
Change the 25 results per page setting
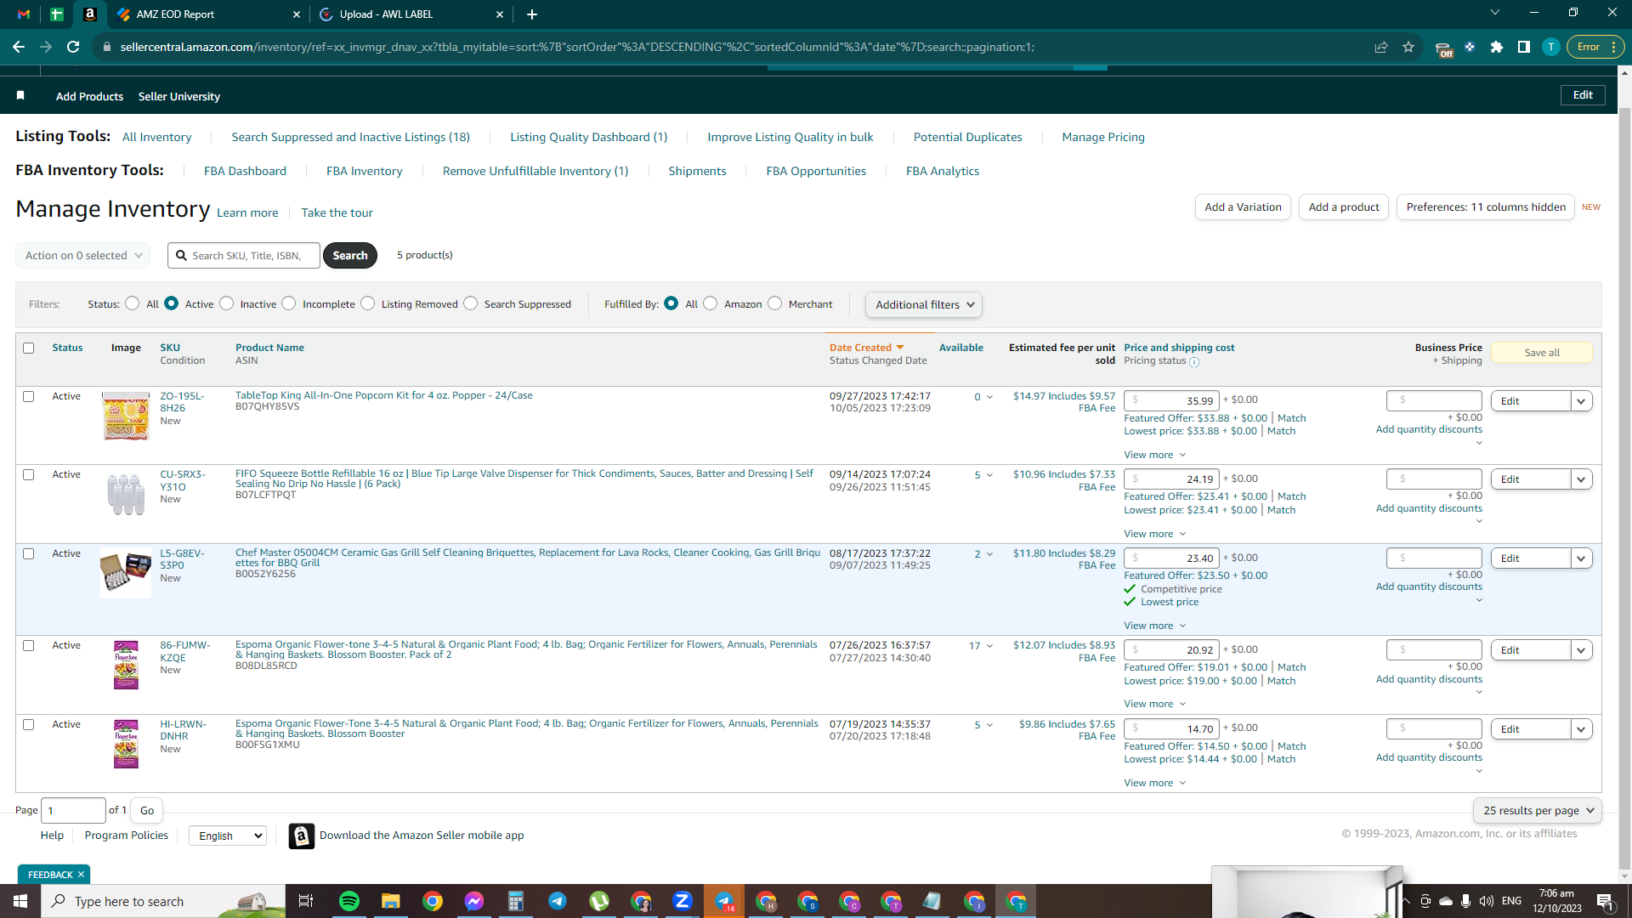[1538, 810]
